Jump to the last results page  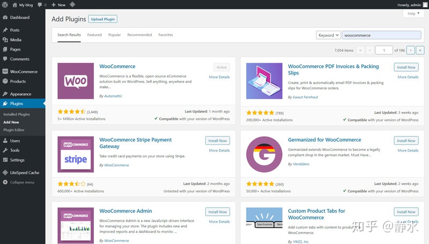420,50
